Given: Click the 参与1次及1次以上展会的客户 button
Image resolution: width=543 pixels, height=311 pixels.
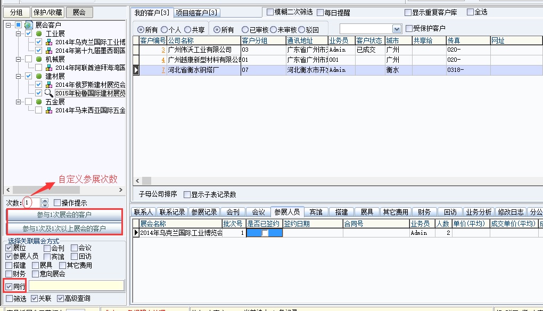Looking at the screenshot, I should (x=64, y=228).
